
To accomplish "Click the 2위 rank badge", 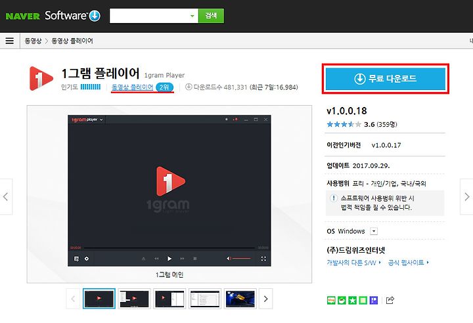I will (x=164, y=87).
